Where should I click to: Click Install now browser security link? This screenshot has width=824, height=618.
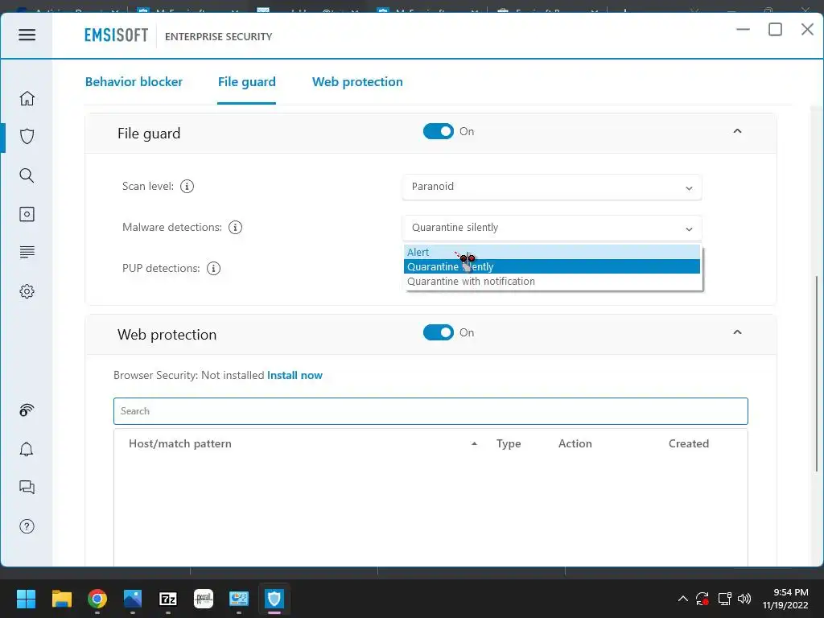coord(295,375)
